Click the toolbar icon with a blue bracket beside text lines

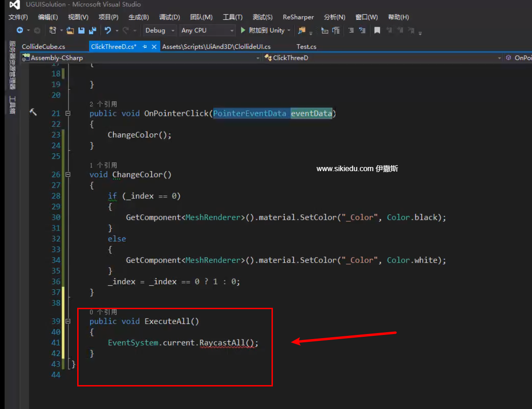pyautogui.click(x=336, y=30)
